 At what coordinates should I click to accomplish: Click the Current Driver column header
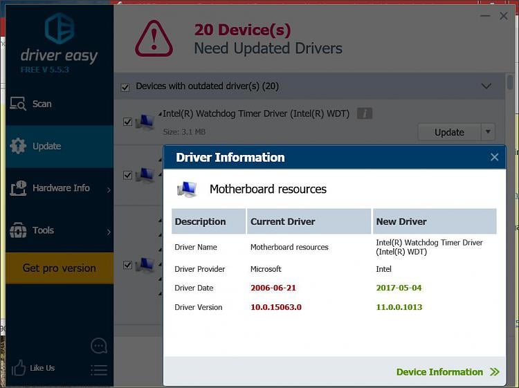click(309, 221)
